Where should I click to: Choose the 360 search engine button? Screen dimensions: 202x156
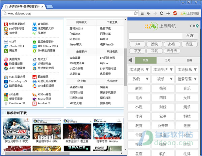coord(137,44)
